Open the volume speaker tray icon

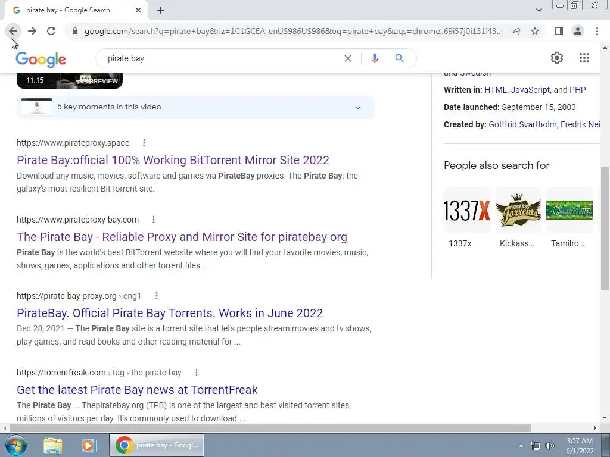[550, 446]
